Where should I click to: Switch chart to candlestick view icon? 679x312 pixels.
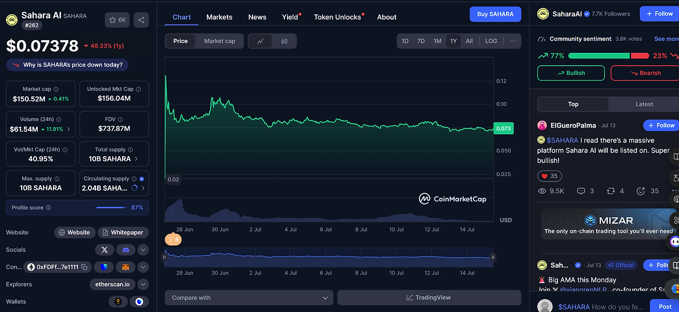(x=284, y=41)
